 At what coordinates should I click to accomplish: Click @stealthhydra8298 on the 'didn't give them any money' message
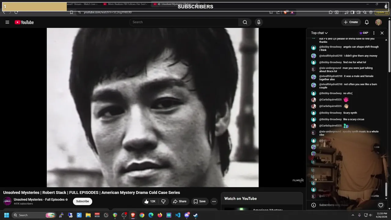(x=331, y=56)
